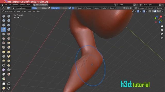Select the Scrape brush tool

[4, 43]
